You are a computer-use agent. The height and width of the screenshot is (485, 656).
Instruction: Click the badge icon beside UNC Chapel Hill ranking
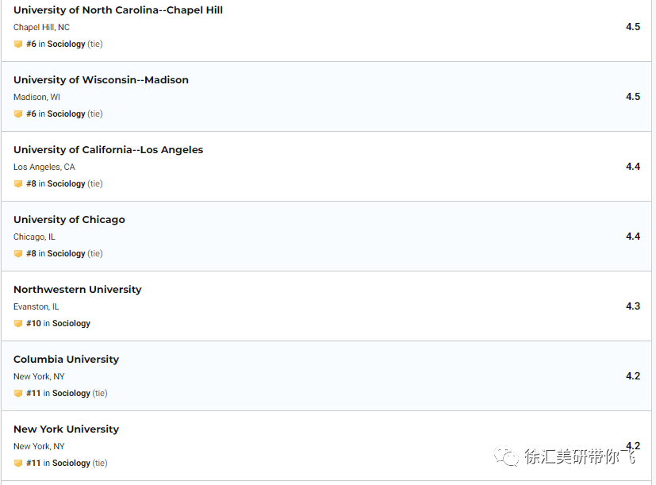point(18,44)
